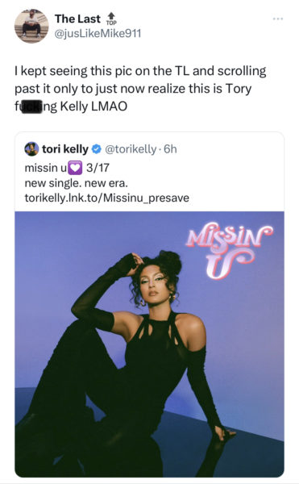Open the @jusLikeMike911 handle
The width and height of the screenshot is (299, 484).
pyautogui.click(x=98, y=33)
